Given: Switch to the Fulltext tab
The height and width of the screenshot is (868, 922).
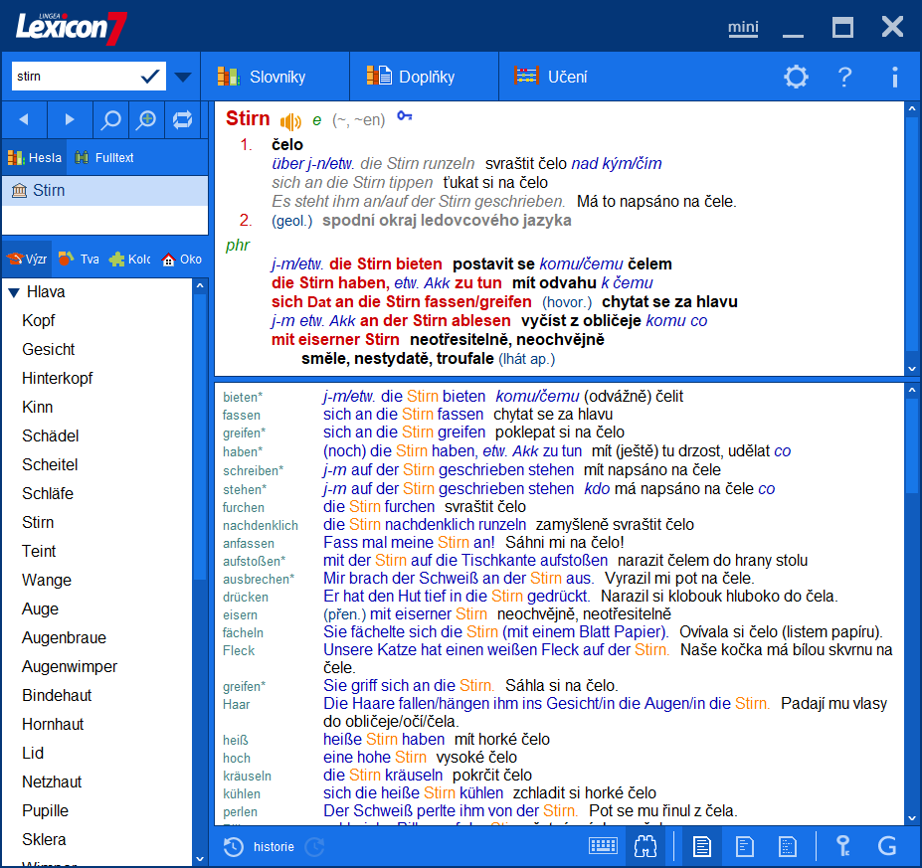Looking at the screenshot, I should (104, 158).
